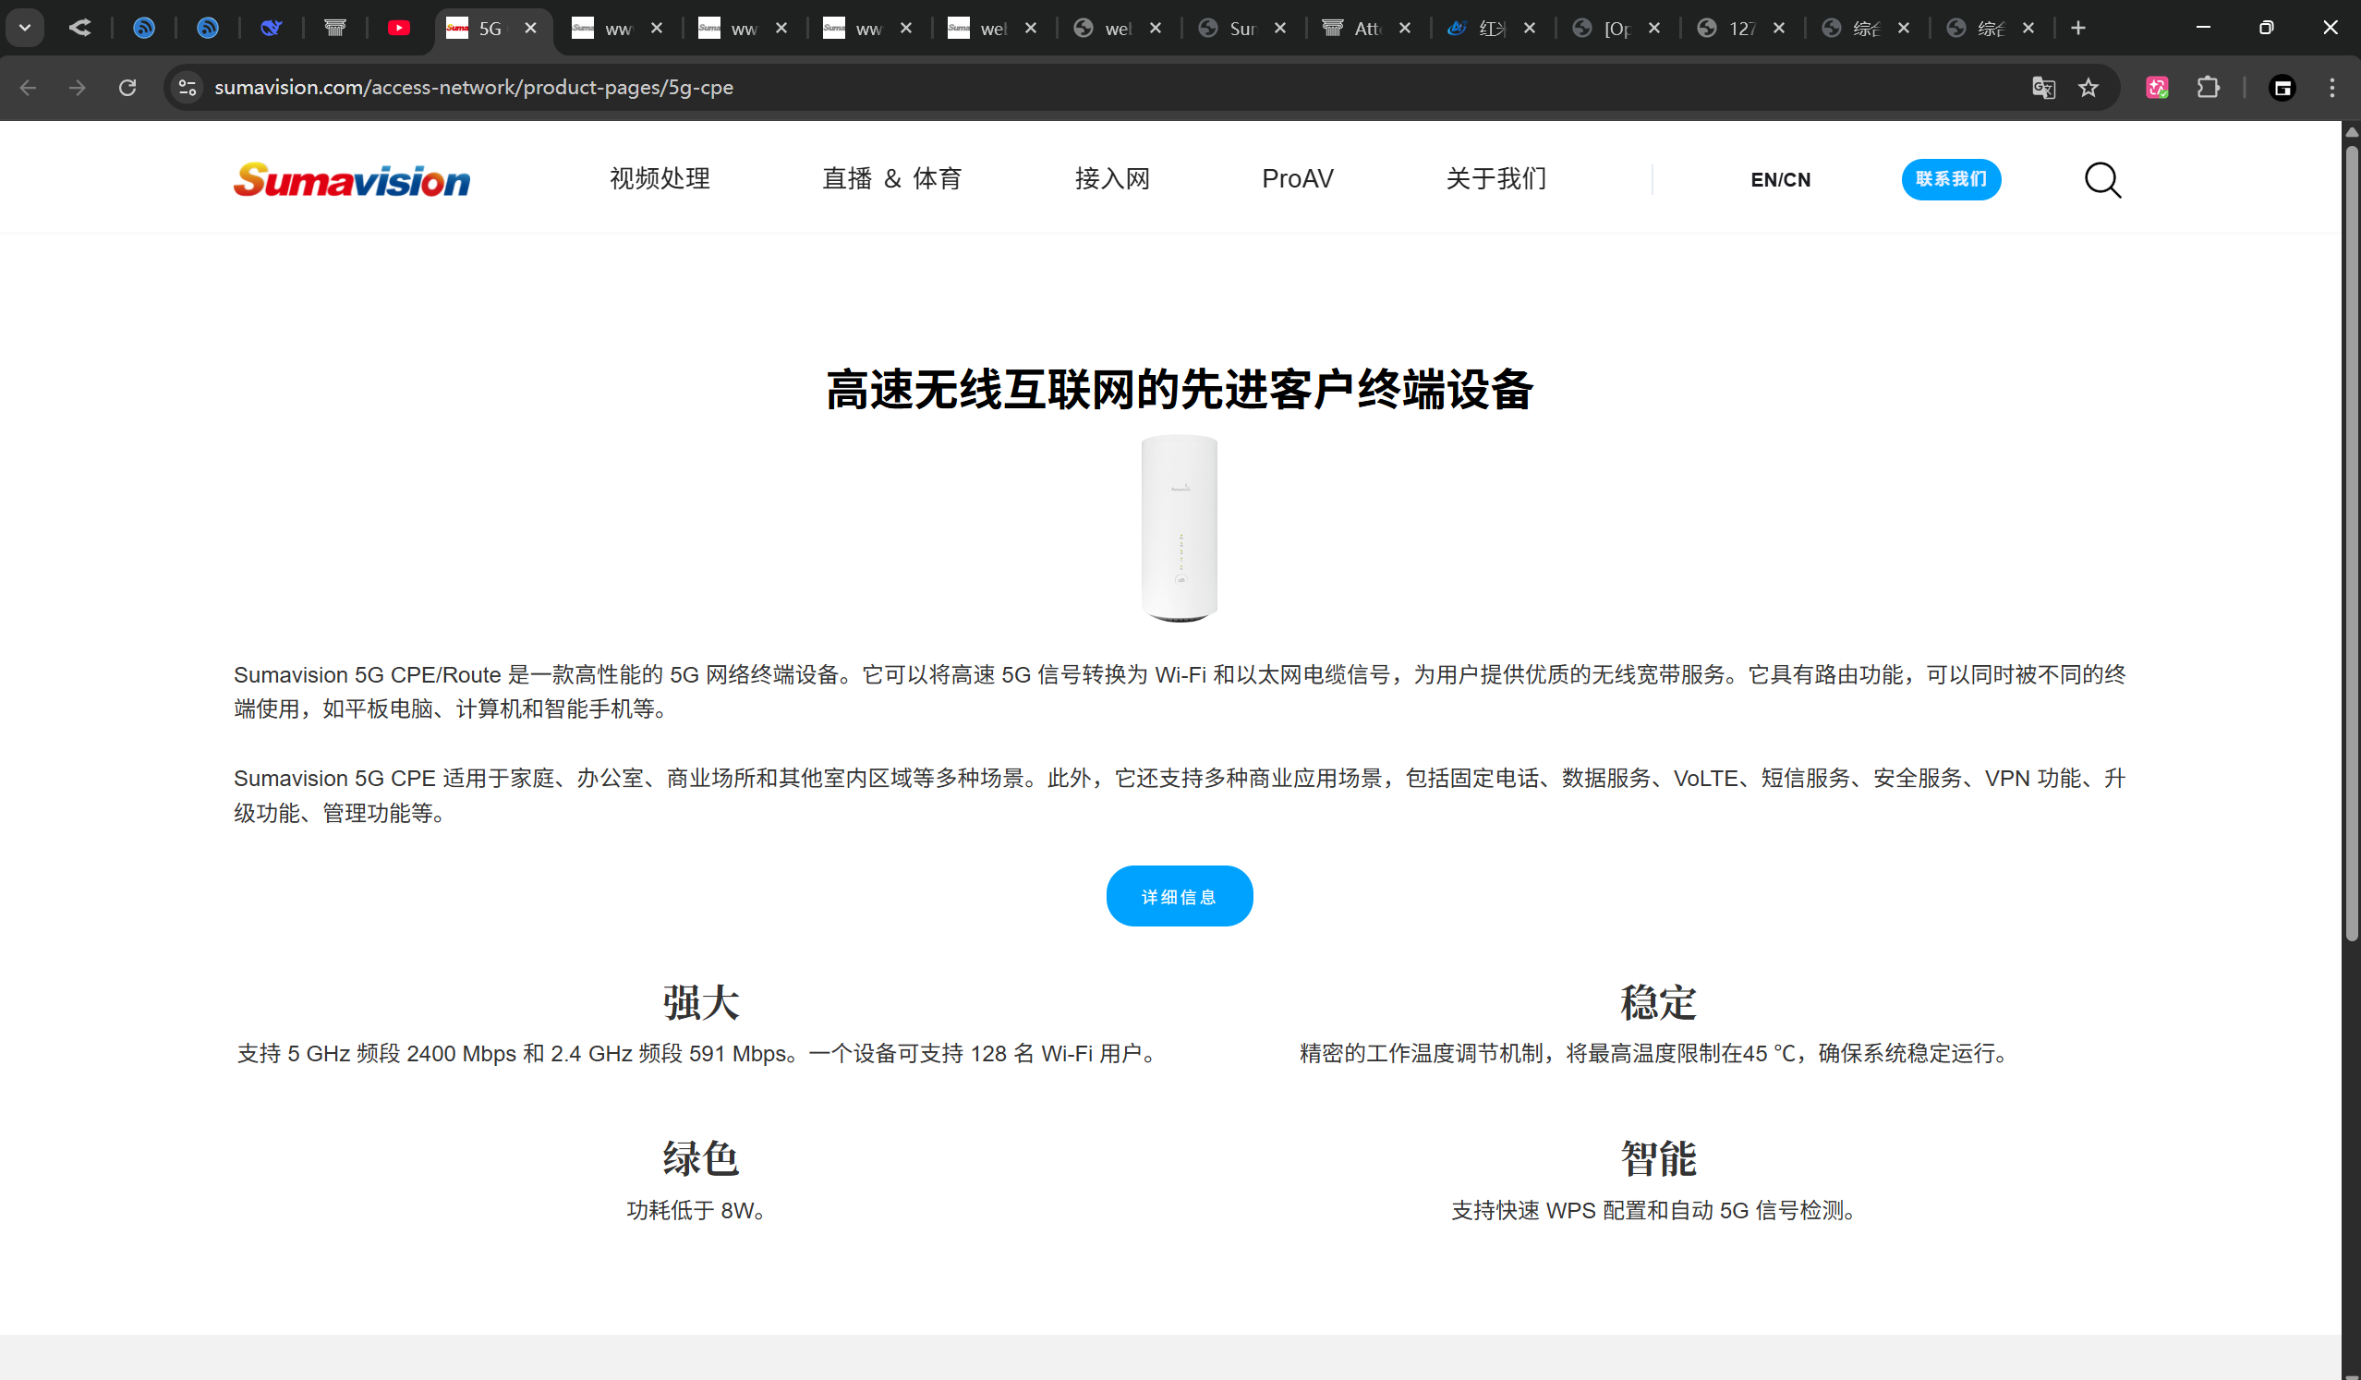This screenshot has height=1380, width=2361.
Task: Bookmark this page with the star icon
Action: [2089, 88]
